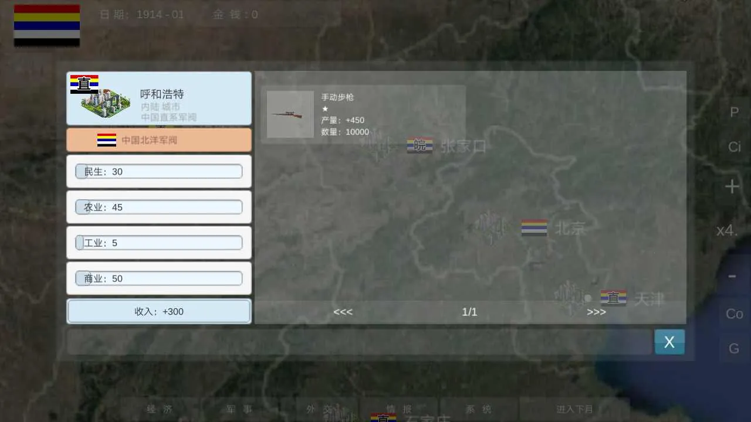Close the city panel with the X button
The width and height of the screenshot is (751, 422).
pos(669,342)
